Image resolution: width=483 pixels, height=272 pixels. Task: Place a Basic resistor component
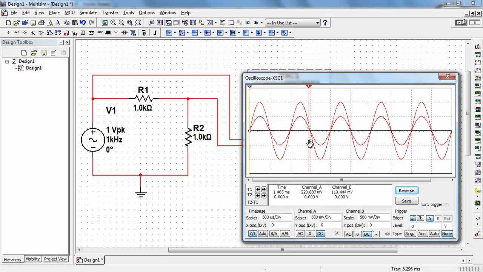click(x=17, y=32)
